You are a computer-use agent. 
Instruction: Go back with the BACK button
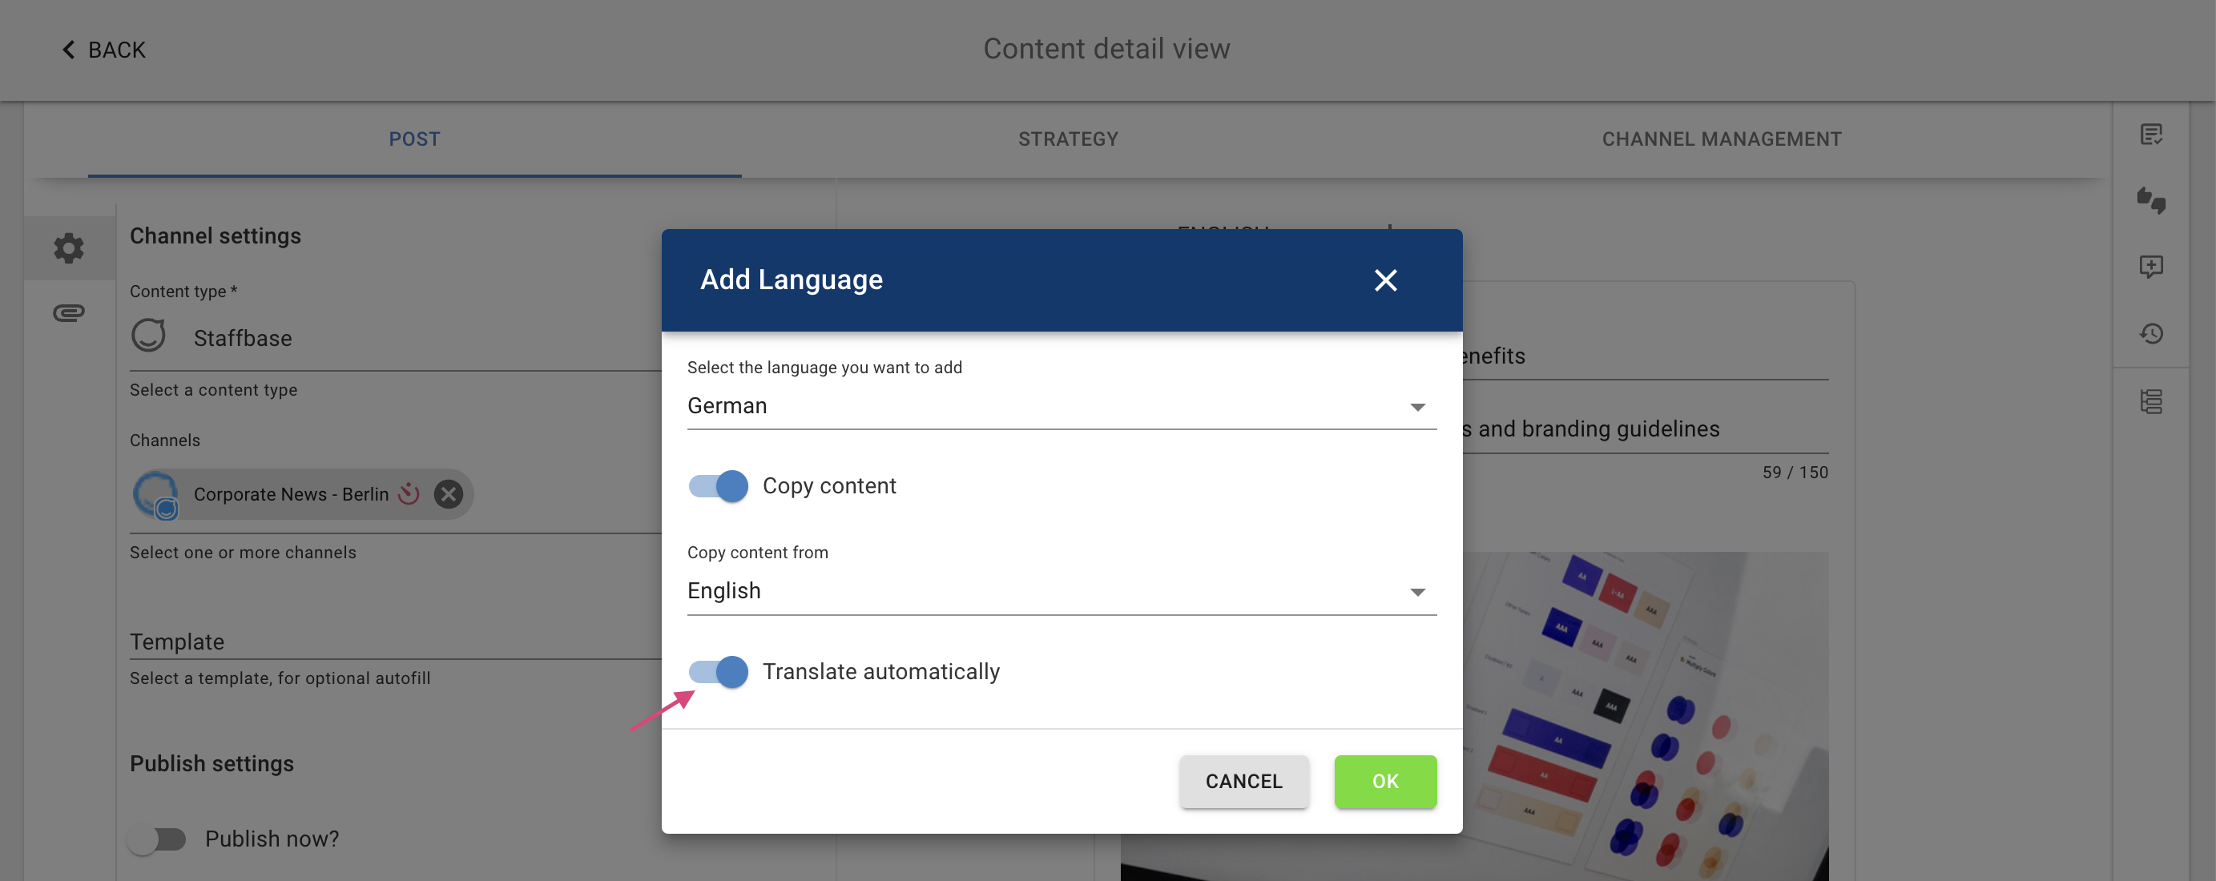104,50
